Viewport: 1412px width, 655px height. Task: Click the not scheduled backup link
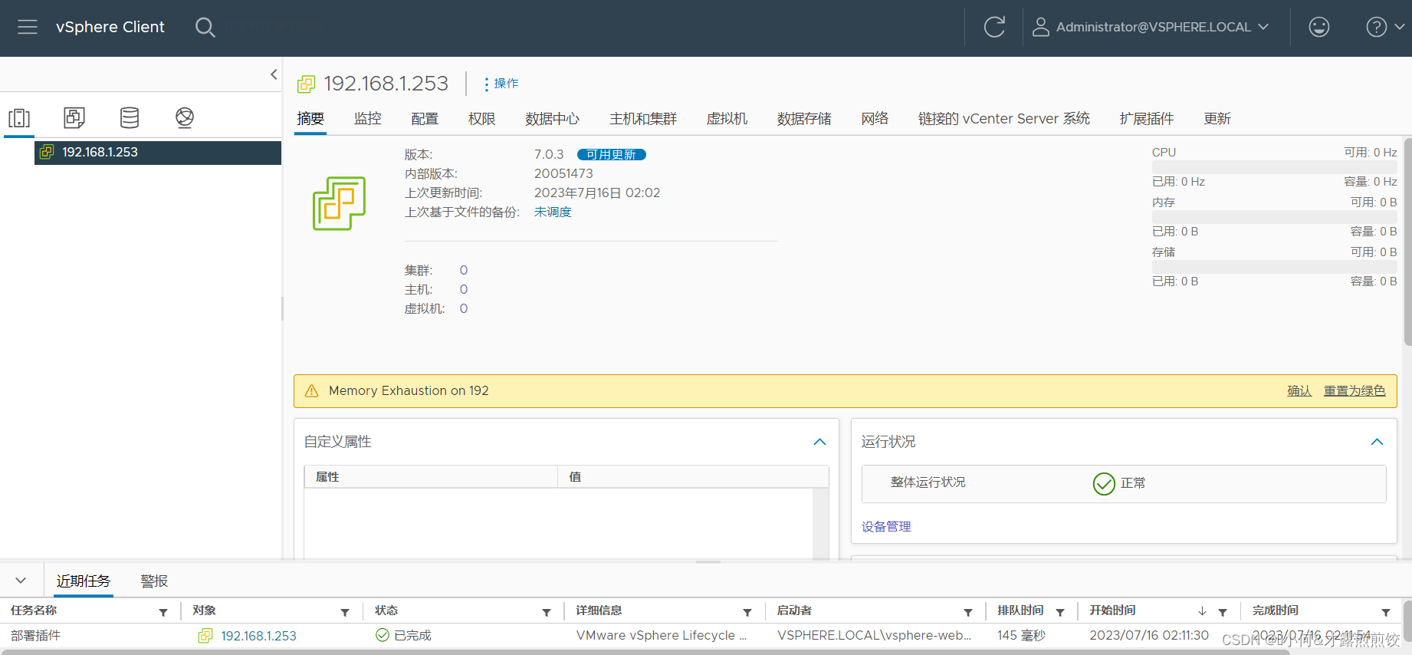click(x=553, y=212)
